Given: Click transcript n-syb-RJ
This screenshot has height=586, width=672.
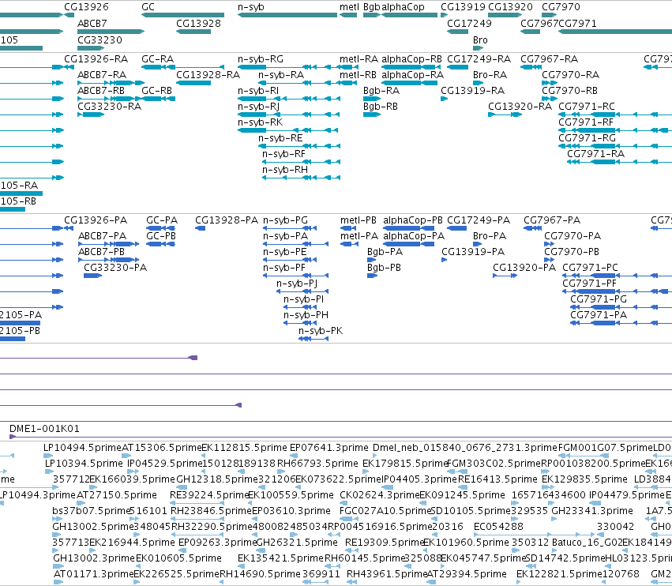Looking at the screenshot, I should click(x=258, y=107).
